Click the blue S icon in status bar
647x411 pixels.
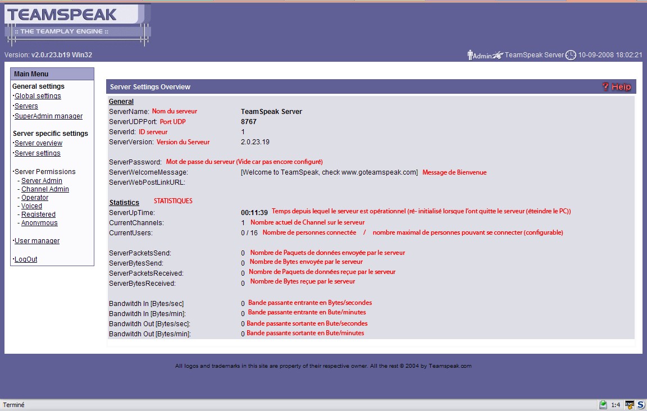coord(640,405)
